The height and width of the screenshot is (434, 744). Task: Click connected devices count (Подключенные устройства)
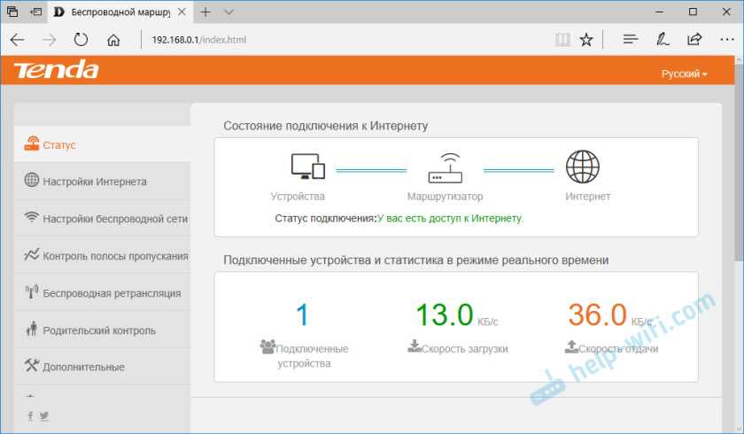(x=303, y=314)
